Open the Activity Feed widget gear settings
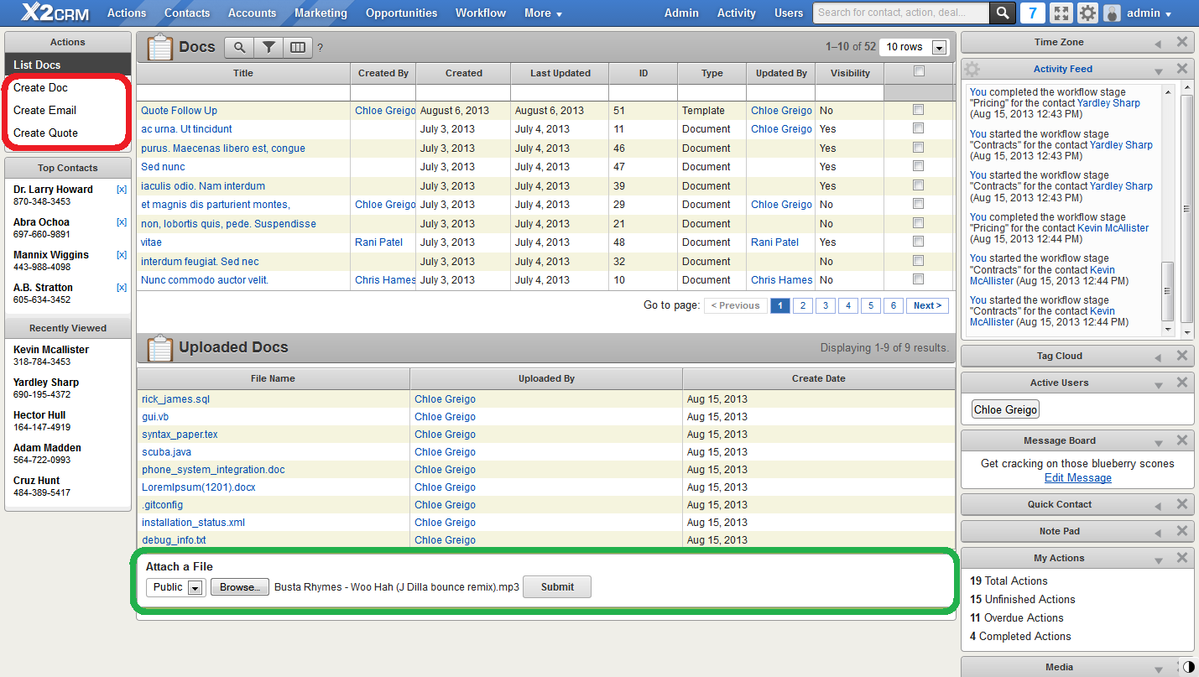 click(972, 70)
